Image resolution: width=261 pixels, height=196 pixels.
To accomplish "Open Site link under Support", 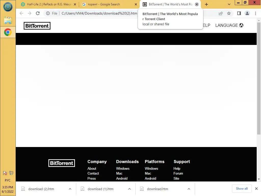I will 176,178.
